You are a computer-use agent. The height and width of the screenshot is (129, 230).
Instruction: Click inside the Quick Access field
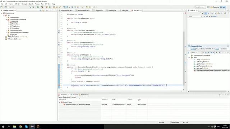200,7
